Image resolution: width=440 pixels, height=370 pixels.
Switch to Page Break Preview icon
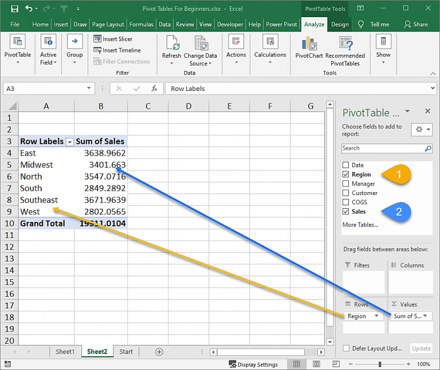[x=336, y=364]
